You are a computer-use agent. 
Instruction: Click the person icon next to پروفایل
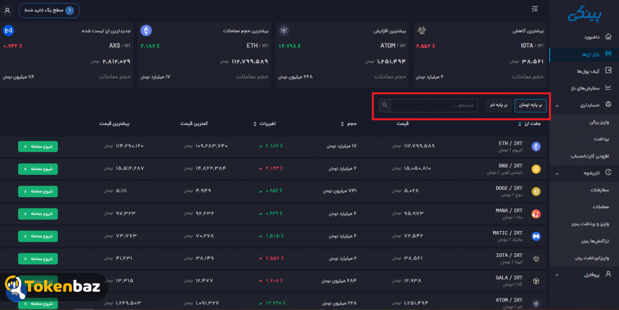(x=608, y=274)
